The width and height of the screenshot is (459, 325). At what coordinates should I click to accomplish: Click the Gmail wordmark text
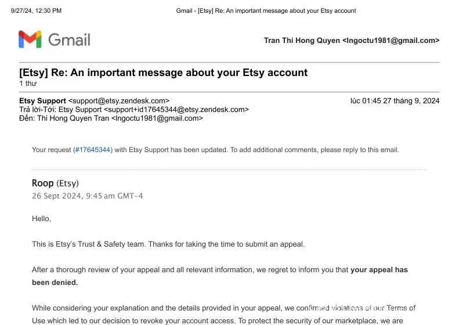[x=70, y=39]
